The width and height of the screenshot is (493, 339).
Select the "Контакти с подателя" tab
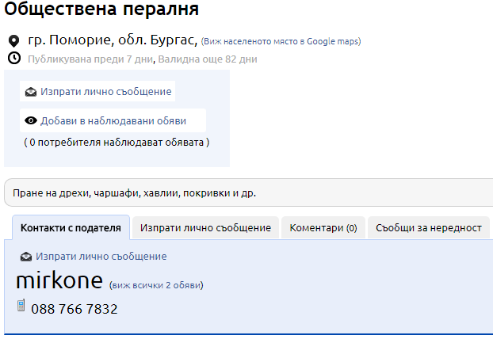pos(71,228)
